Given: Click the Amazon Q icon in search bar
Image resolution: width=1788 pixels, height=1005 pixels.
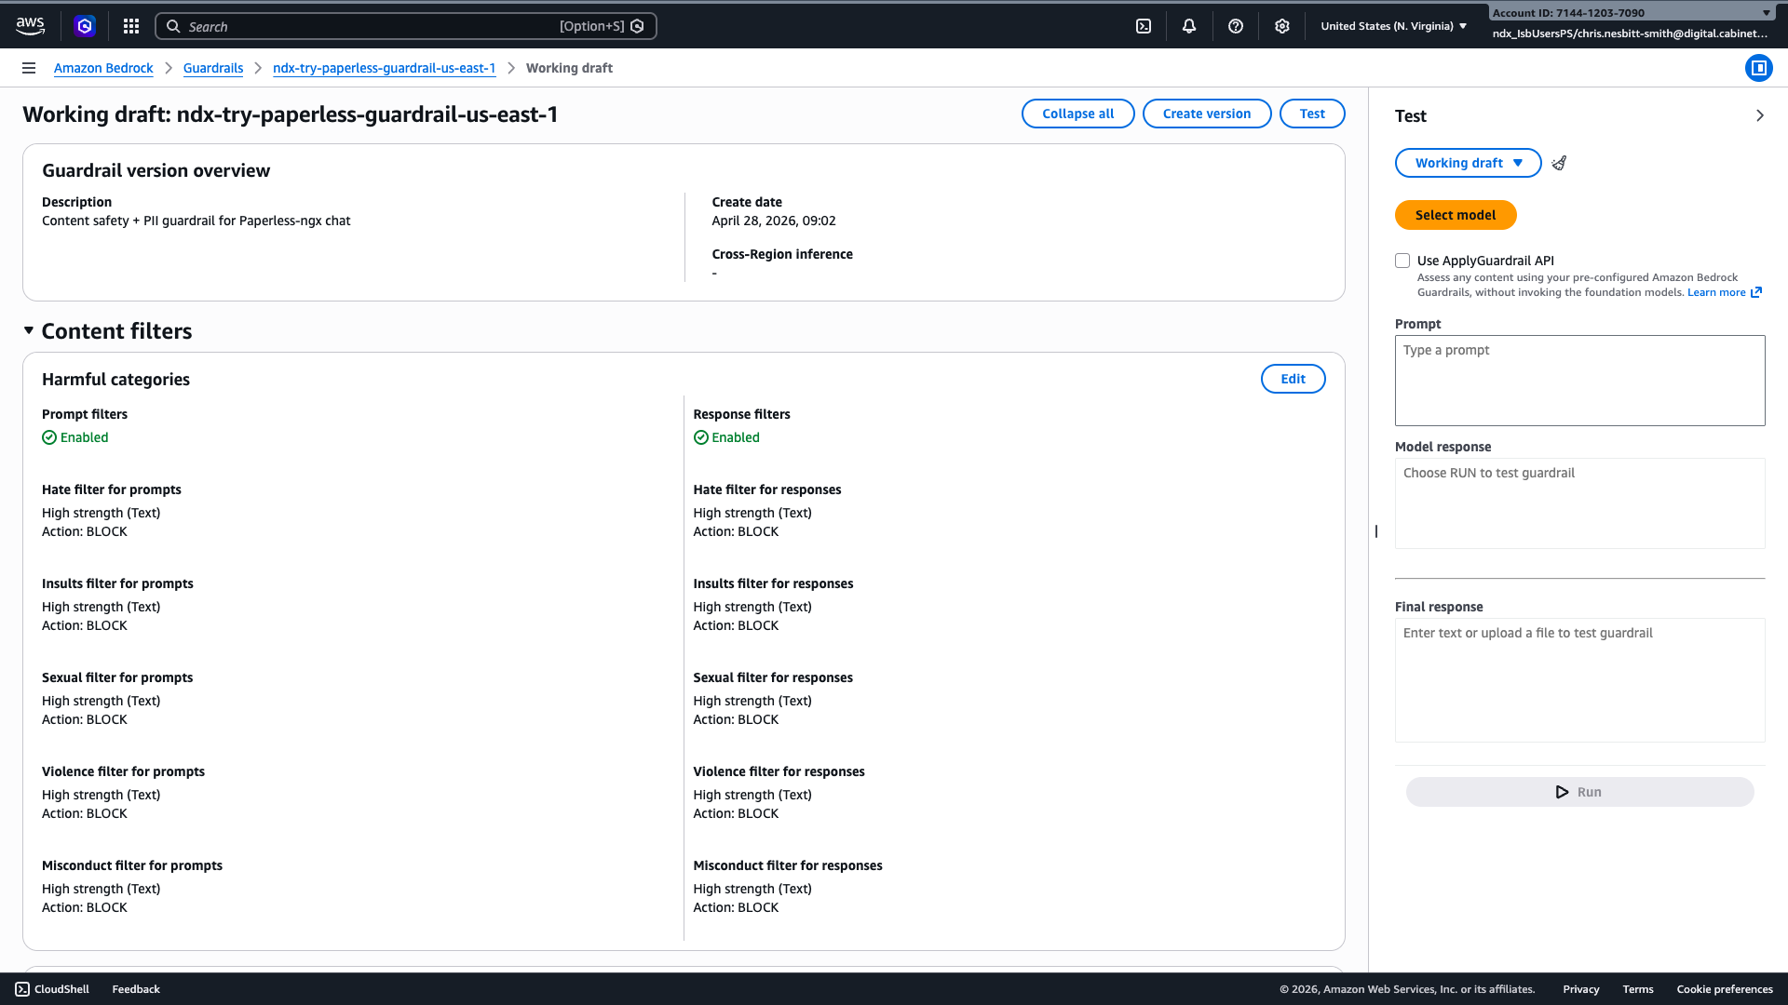Looking at the screenshot, I should tap(637, 26).
